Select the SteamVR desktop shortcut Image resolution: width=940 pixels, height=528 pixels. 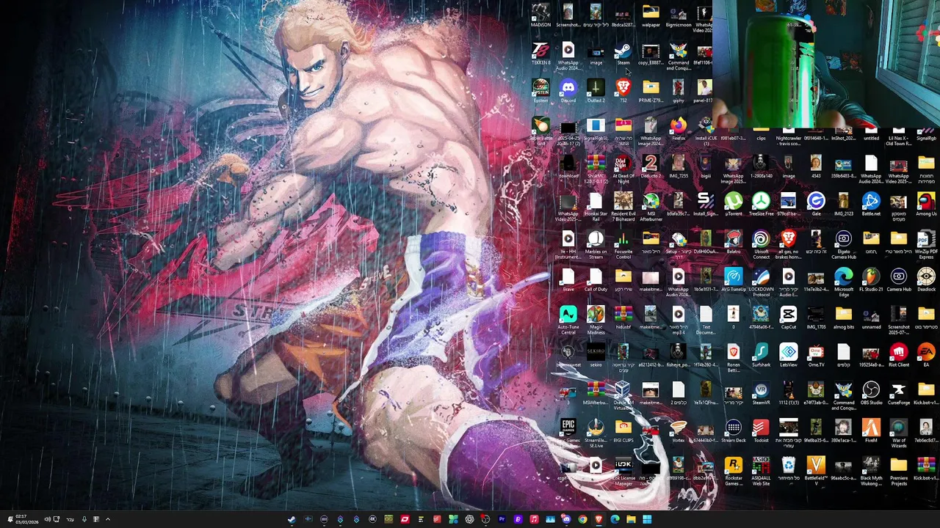(x=761, y=394)
